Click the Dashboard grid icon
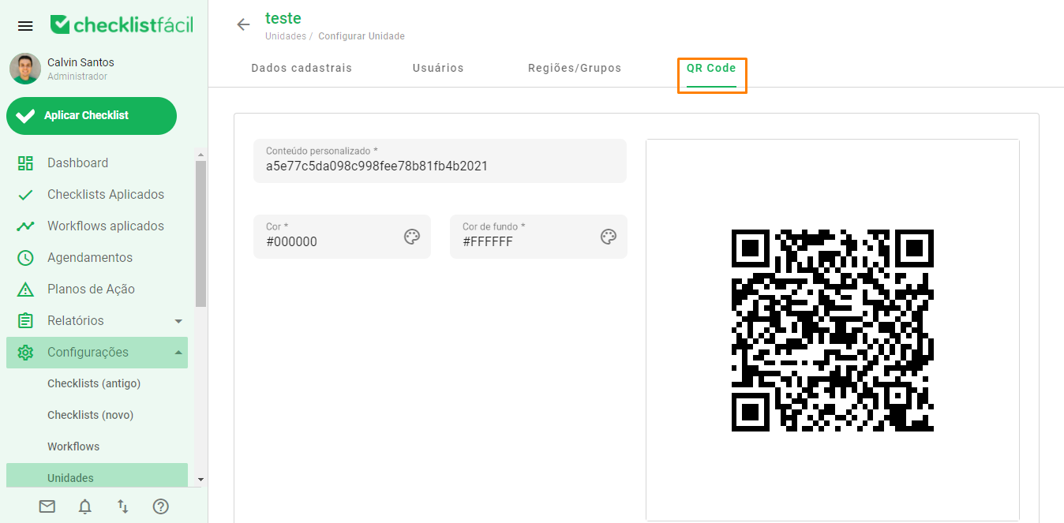1064x523 pixels. [25, 163]
